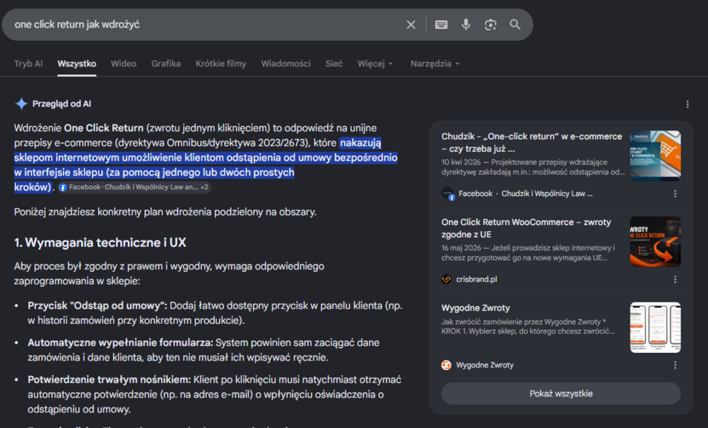Expand the Narzędzia dropdown
Image resolution: width=708 pixels, height=428 pixels.
click(x=435, y=64)
